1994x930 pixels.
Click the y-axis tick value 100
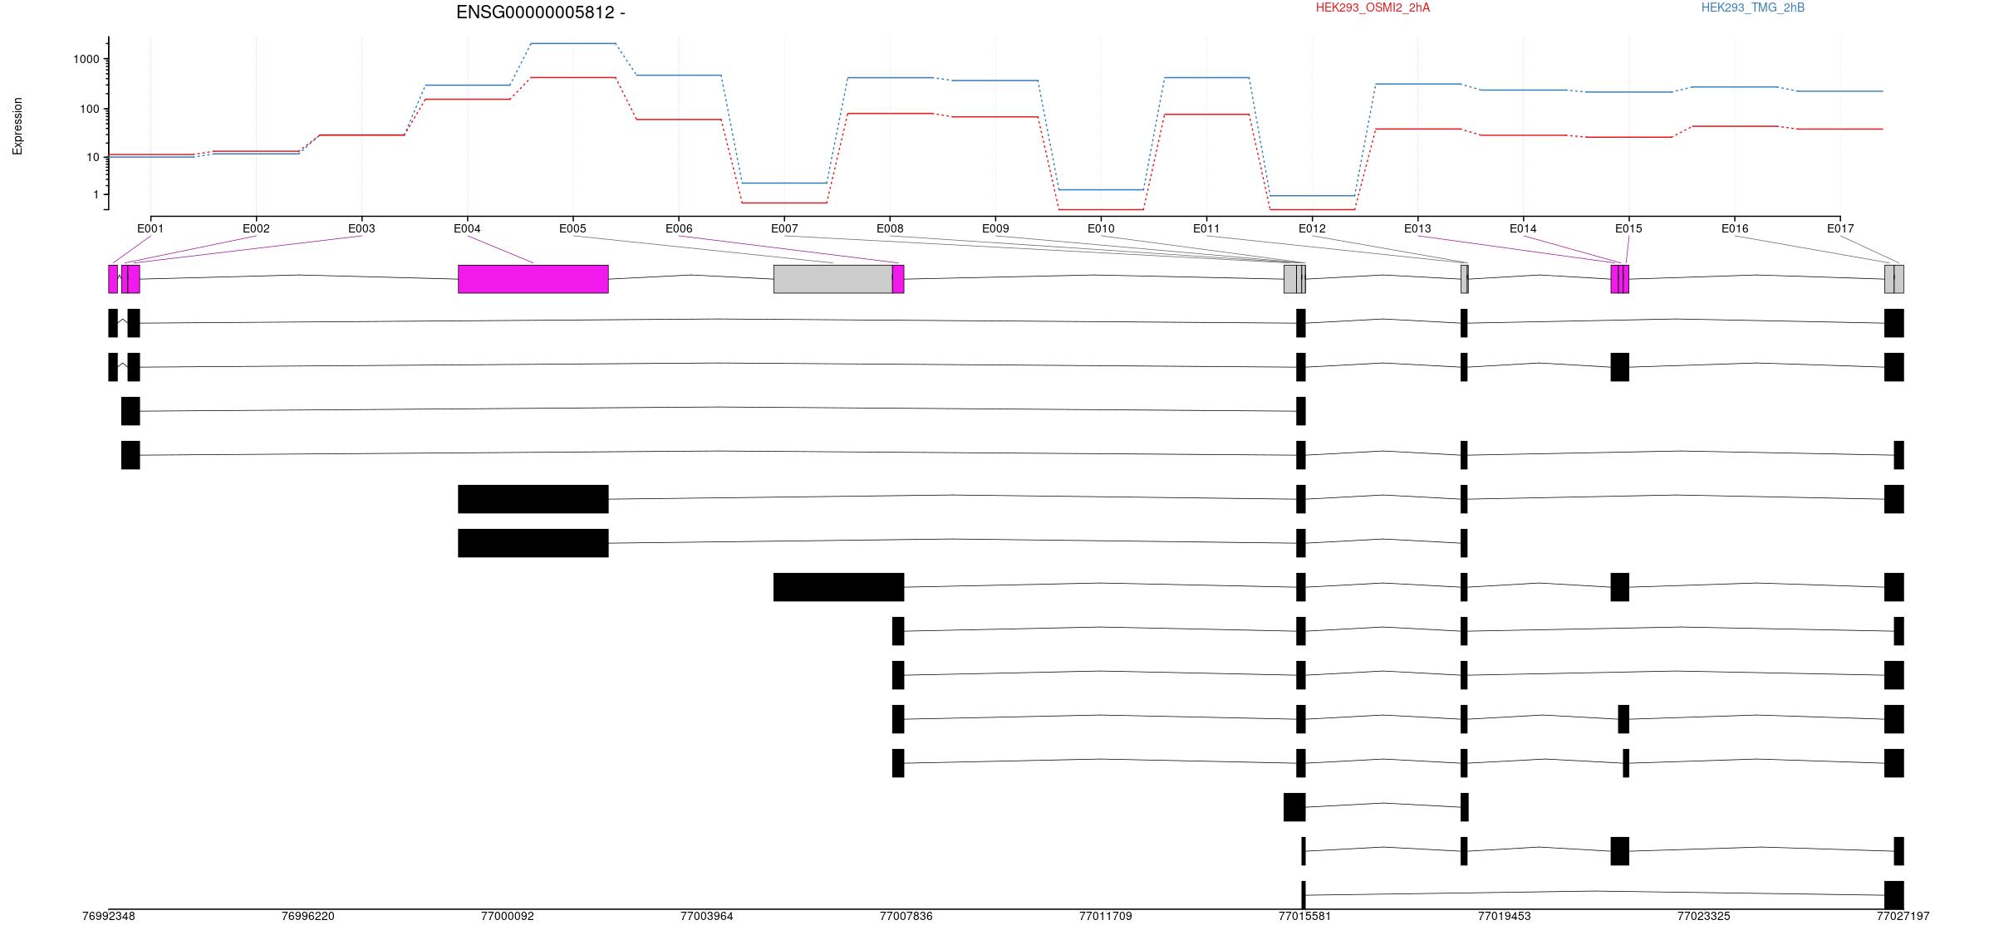pyautogui.click(x=90, y=109)
